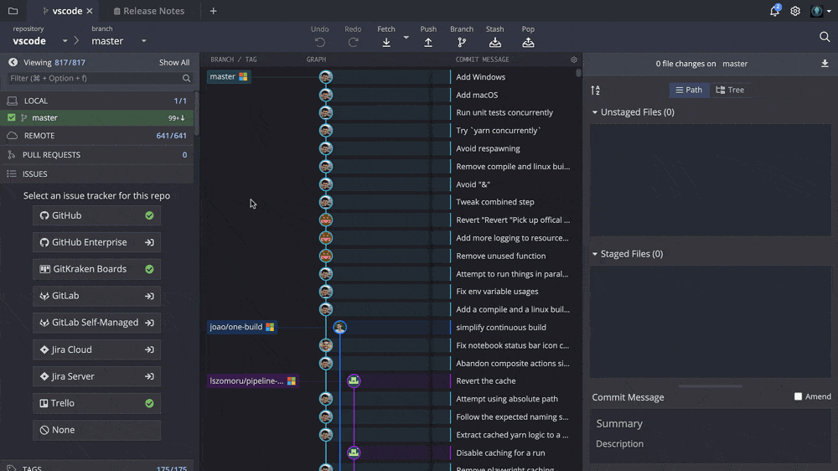
Task: Switch file view to Tree
Action: (x=730, y=90)
